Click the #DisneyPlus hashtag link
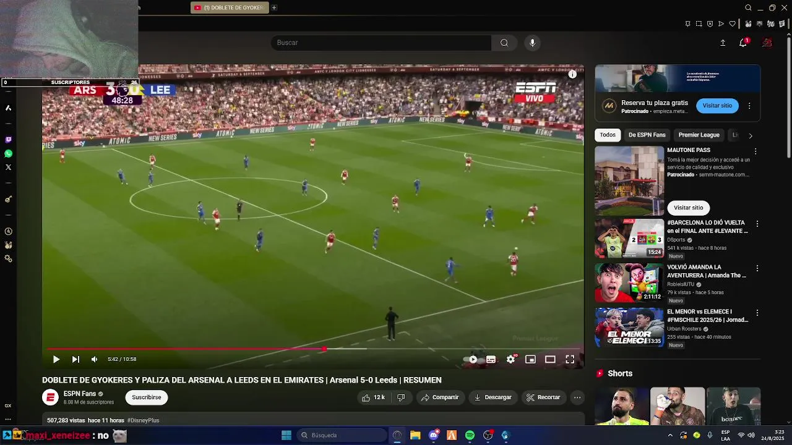 (143, 420)
